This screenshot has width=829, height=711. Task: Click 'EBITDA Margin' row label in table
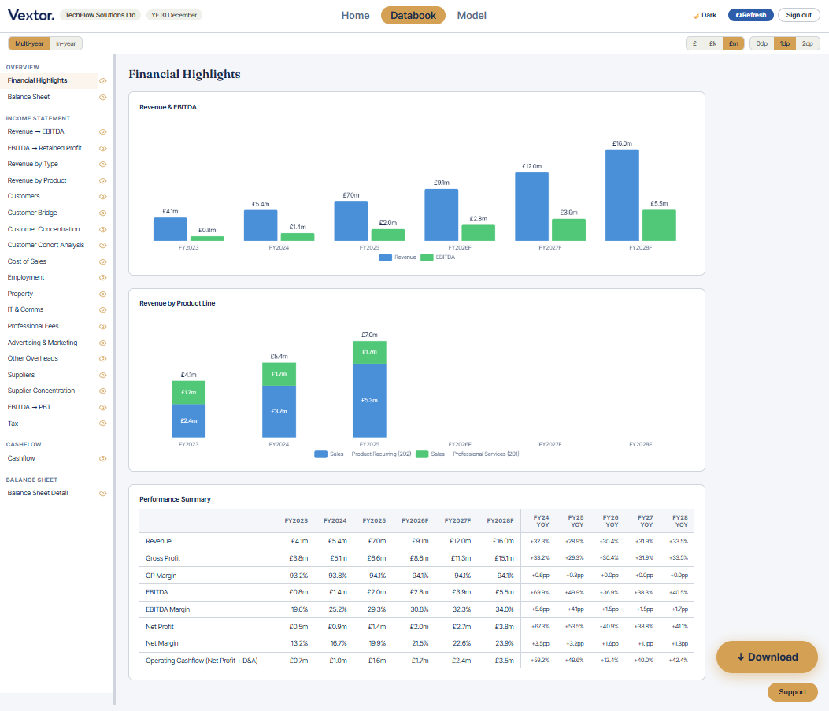pyautogui.click(x=168, y=609)
